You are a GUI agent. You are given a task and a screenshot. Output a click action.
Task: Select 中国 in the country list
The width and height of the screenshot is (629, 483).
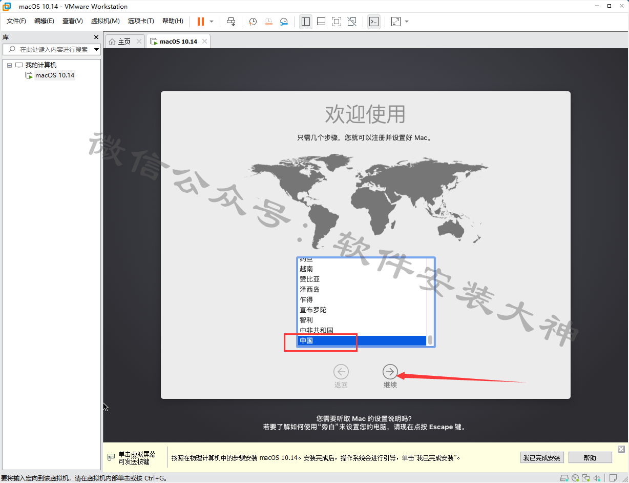click(x=362, y=340)
